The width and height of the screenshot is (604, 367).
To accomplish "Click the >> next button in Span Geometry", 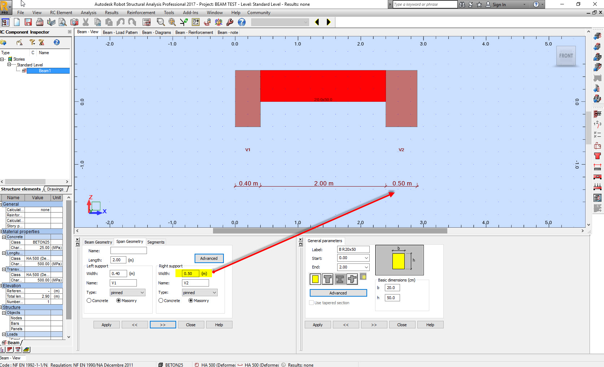I will 163,325.
